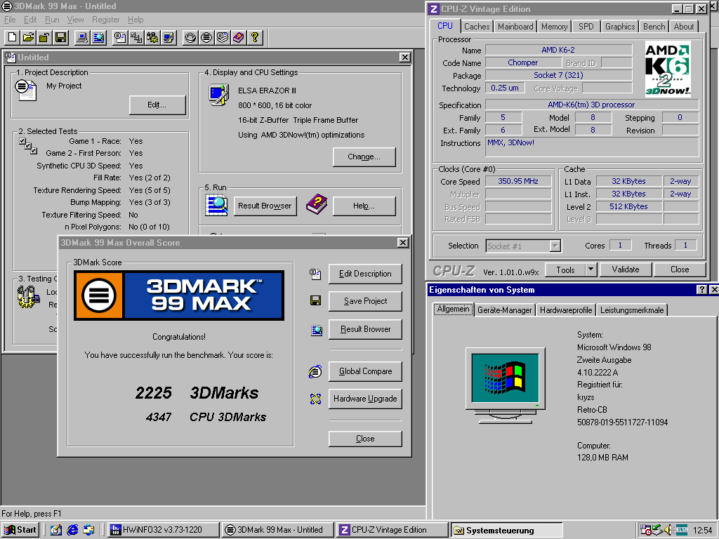Screen dimensions: 719x539
Task: Click the Change... display settings button
Action: [364, 157]
